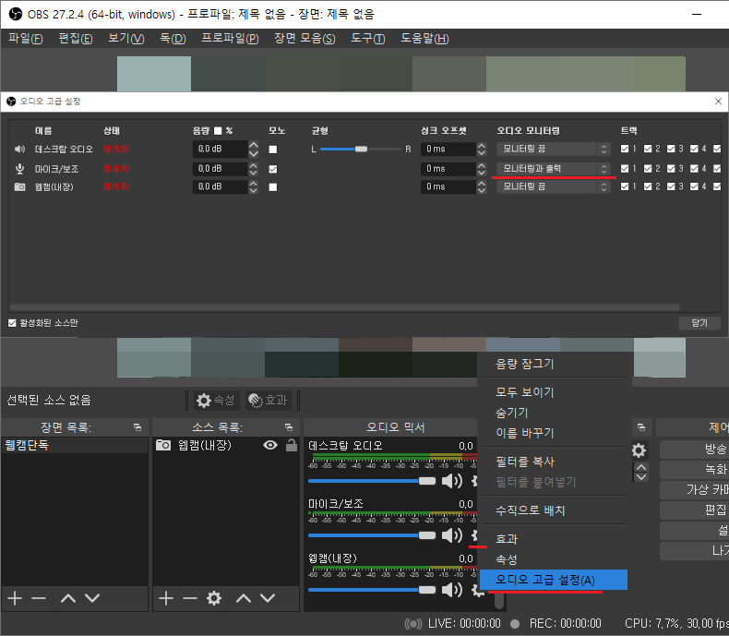This screenshot has height=636, width=729.
Task: Select 오디오 고급 설정(A) in context menu
Action: click(x=554, y=580)
